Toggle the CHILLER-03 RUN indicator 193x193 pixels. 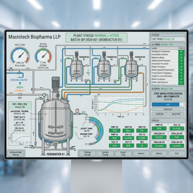177,137
